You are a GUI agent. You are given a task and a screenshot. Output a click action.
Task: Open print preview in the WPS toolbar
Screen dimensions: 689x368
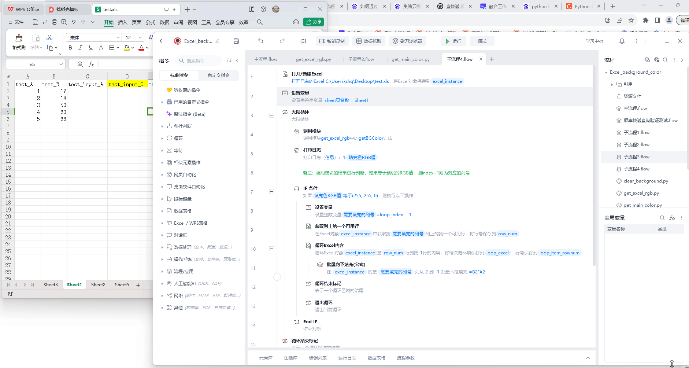pyautogui.click(x=64, y=22)
